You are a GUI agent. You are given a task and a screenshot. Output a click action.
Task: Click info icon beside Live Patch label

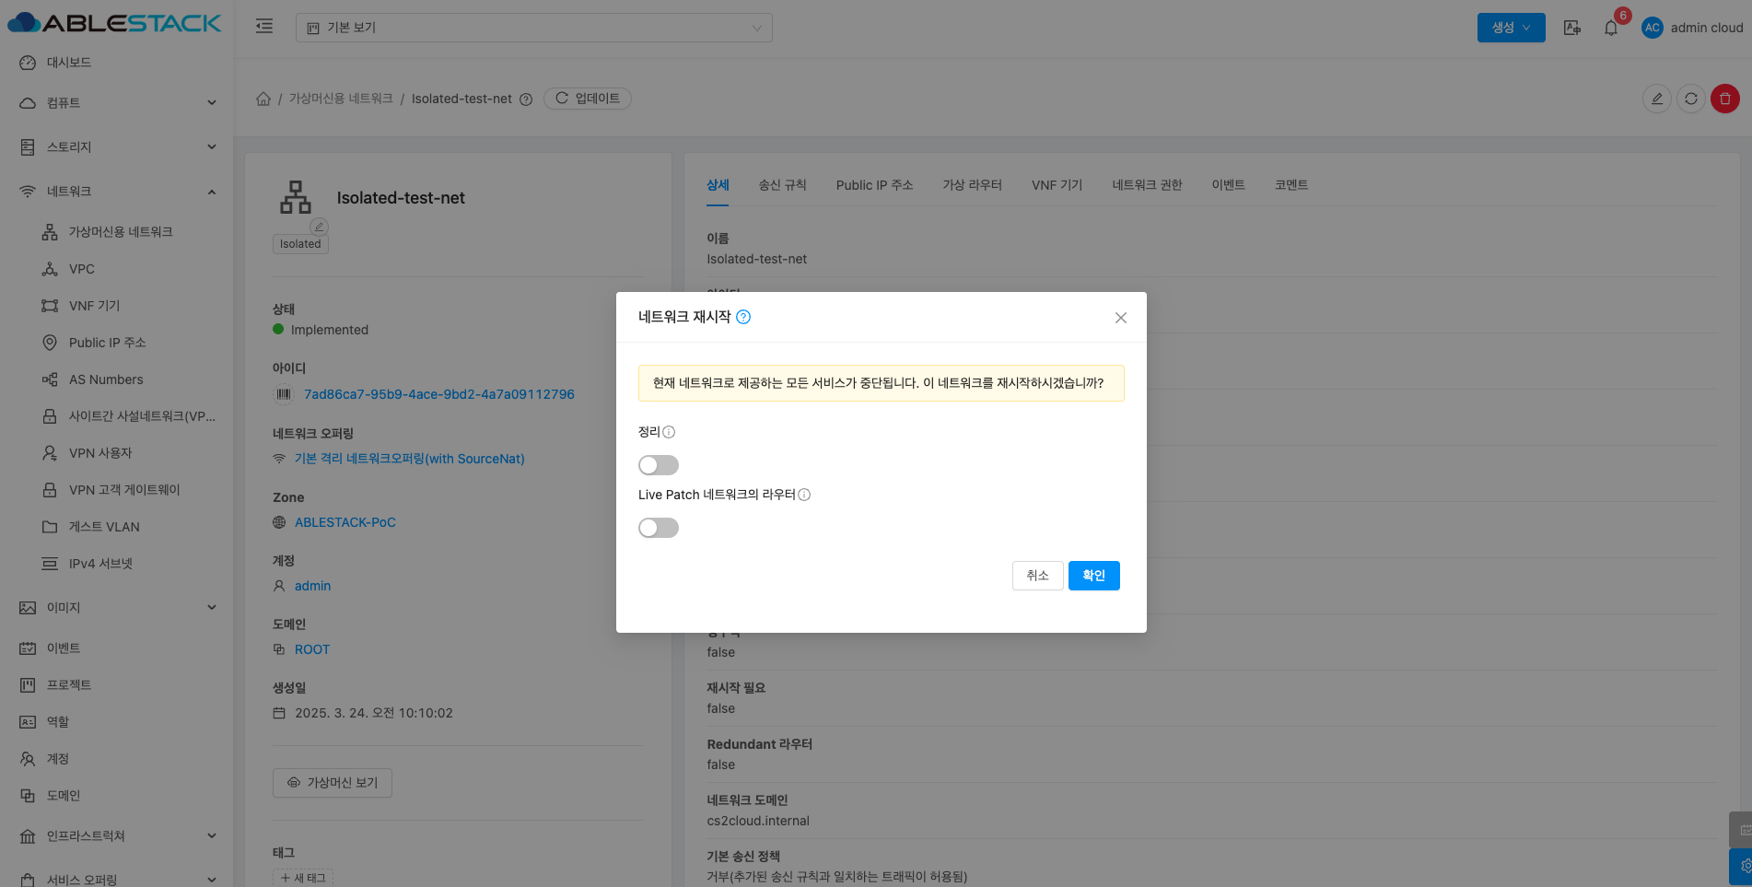point(804,495)
